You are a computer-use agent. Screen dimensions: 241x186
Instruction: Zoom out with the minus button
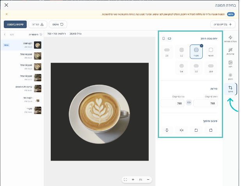[148, 179]
